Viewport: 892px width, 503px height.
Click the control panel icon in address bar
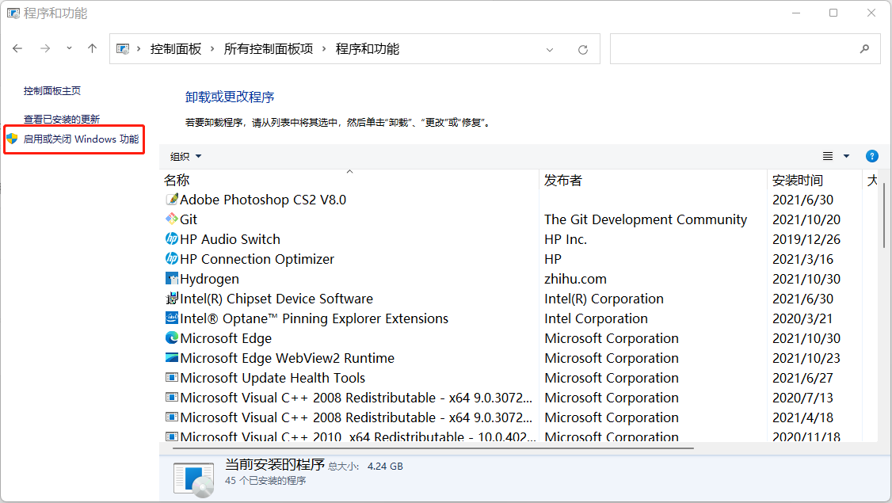pos(122,49)
